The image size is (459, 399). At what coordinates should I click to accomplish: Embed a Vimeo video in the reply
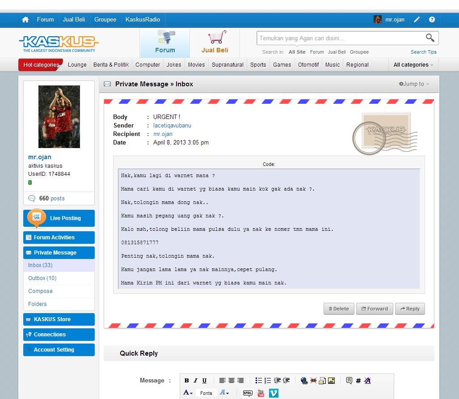(x=273, y=393)
